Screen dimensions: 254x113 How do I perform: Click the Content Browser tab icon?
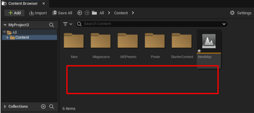click(4, 3)
